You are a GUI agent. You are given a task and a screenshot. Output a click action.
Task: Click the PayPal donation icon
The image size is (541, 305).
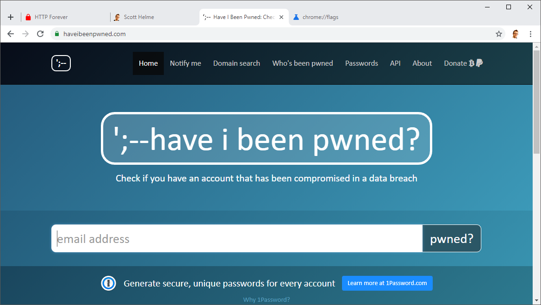click(479, 63)
